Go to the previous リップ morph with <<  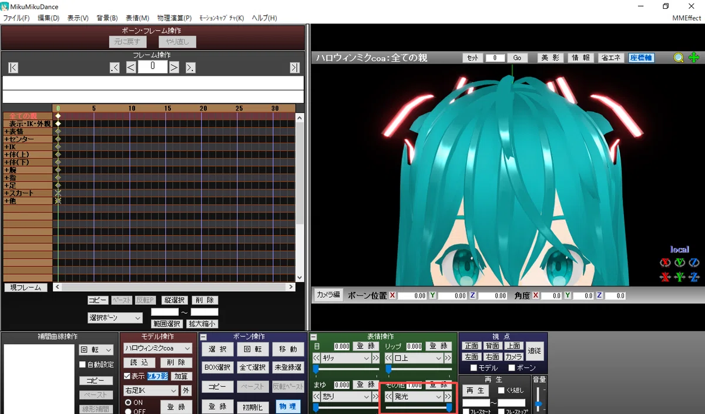(388, 358)
